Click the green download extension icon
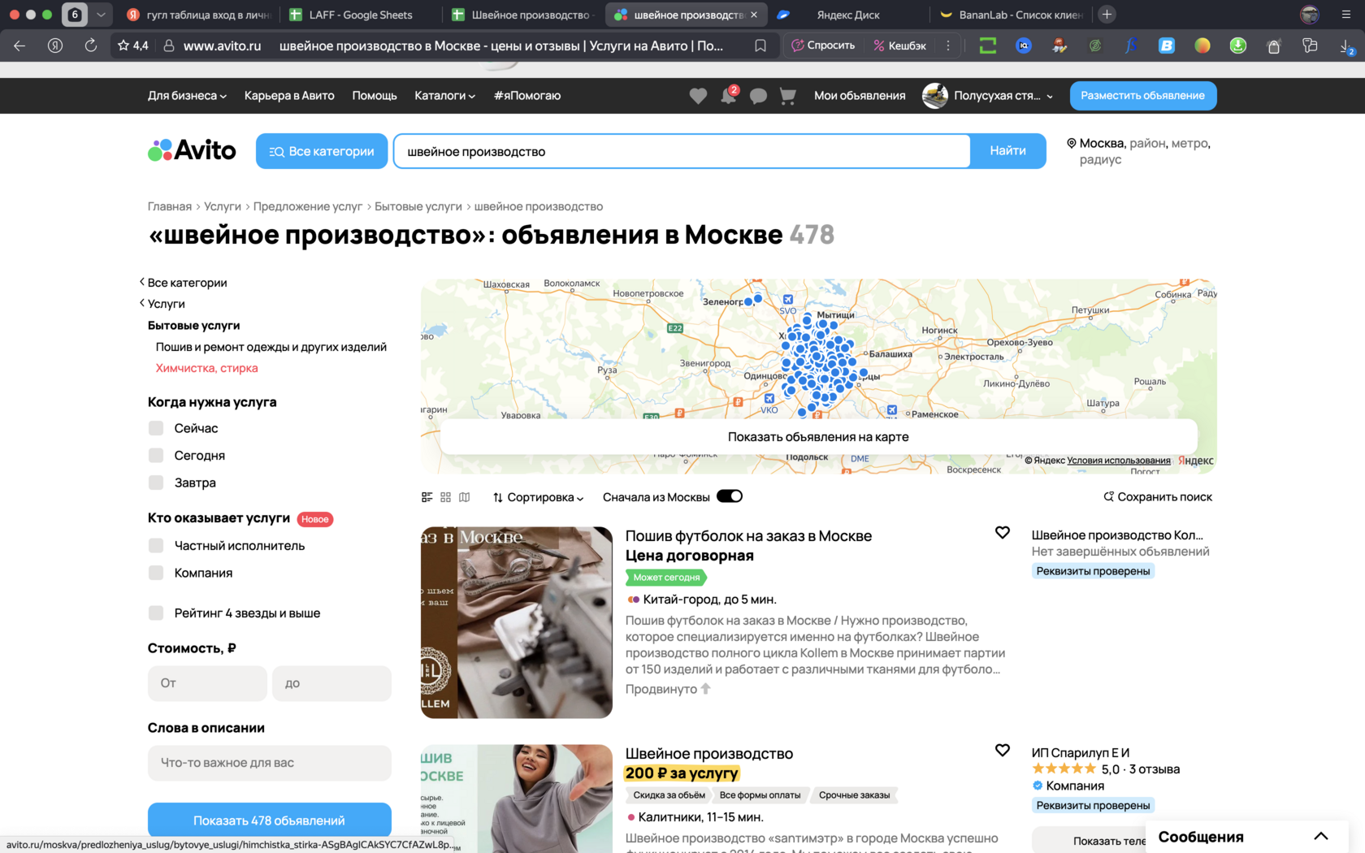 click(1238, 45)
